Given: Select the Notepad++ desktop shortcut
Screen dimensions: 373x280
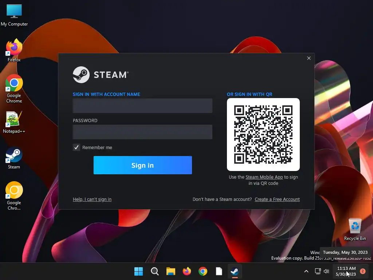Looking at the screenshot, I should click(x=14, y=122).
